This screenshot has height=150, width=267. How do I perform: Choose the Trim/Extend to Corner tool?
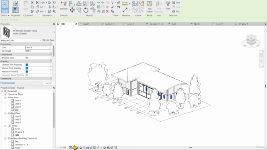pos(93,10)
